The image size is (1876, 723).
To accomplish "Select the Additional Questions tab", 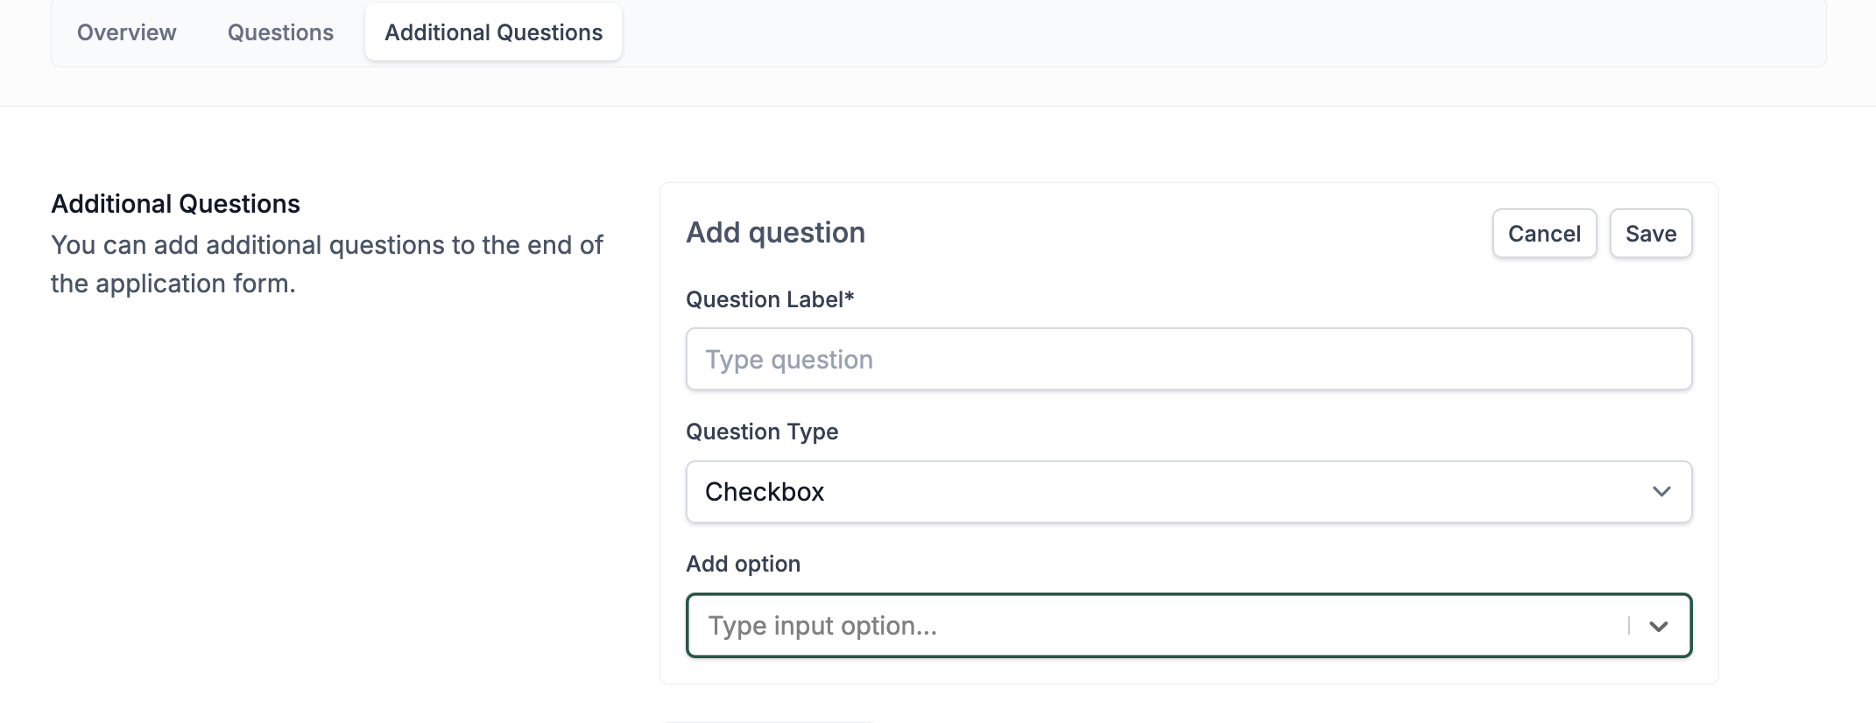I will pos(494,32).
